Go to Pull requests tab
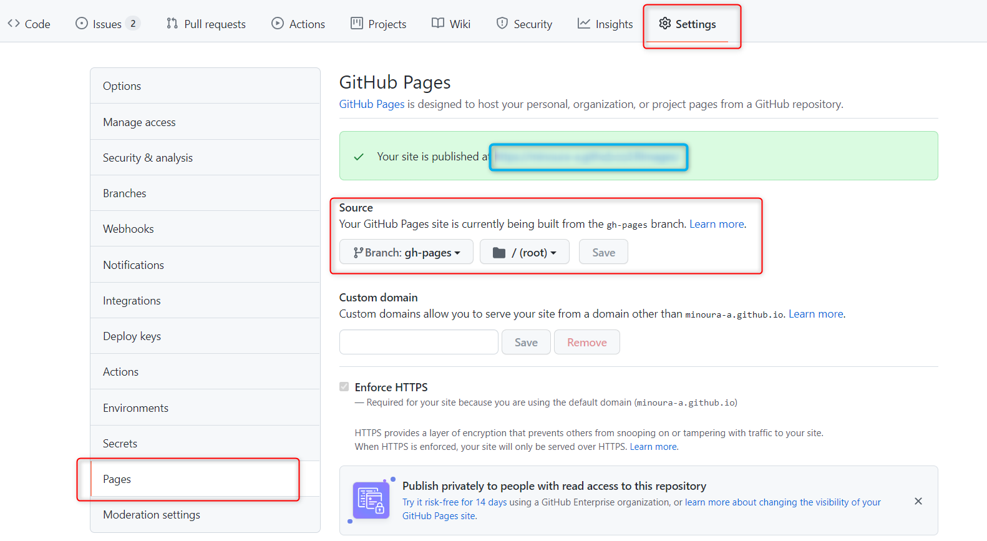The width and height of the screenshot is (987, 541). pyautogui.click(x=206, y=24)
